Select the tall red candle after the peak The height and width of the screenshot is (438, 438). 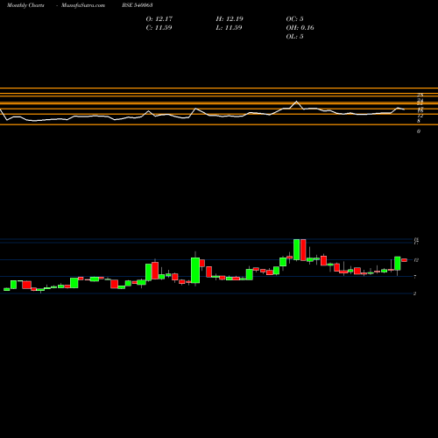pyautogui.click(x=303, y=250)
